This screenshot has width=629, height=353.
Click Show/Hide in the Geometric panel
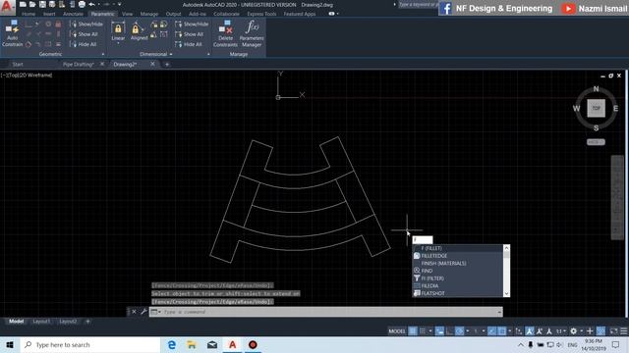[86, 24]
